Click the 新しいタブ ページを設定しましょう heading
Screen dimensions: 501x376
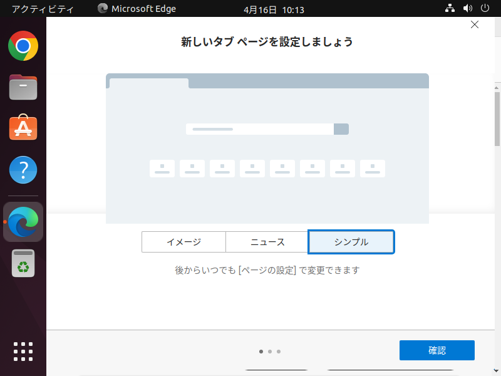click(x=267, y=42)
